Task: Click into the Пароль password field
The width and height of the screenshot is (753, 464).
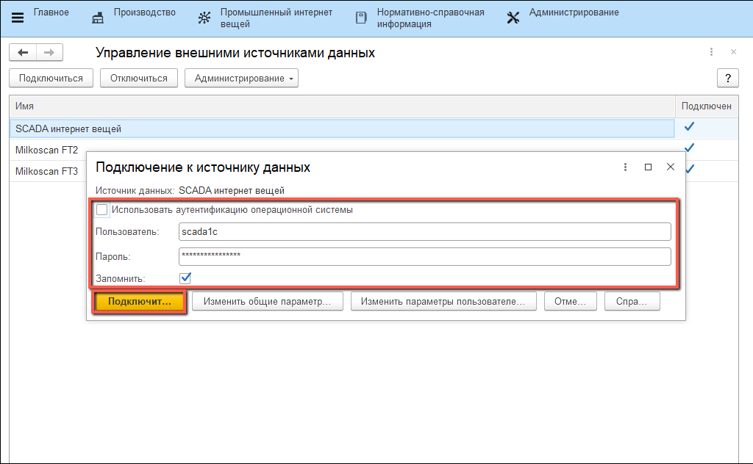Action: point(424,255)
